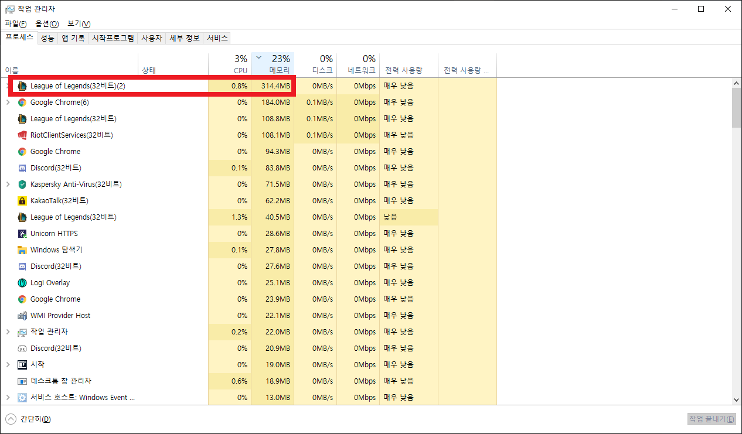Screen dimensions: 742x434
Task: Expand the 서비스 호스트: Windows Event group
Action: point(8,398)
